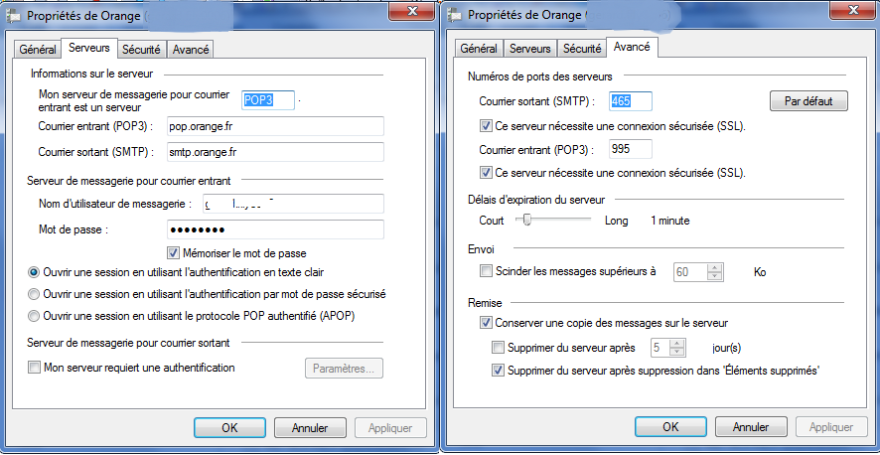Click the days field showing 5
This screenshot has height=455, width=880.
click(660, 348)
